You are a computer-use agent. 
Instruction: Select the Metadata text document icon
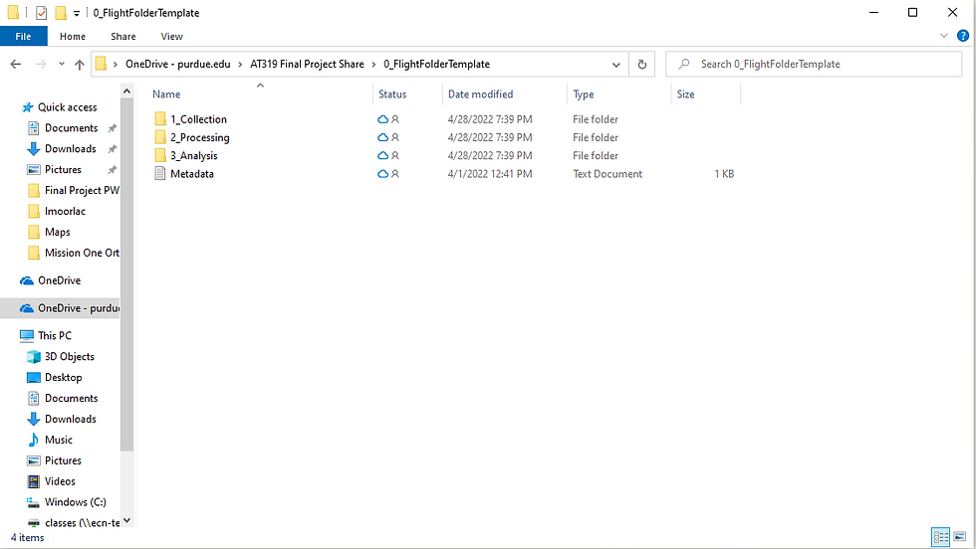tap(160, 173)
